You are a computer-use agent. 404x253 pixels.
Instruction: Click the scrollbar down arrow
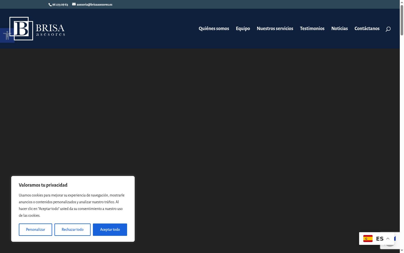click(402, 250)
